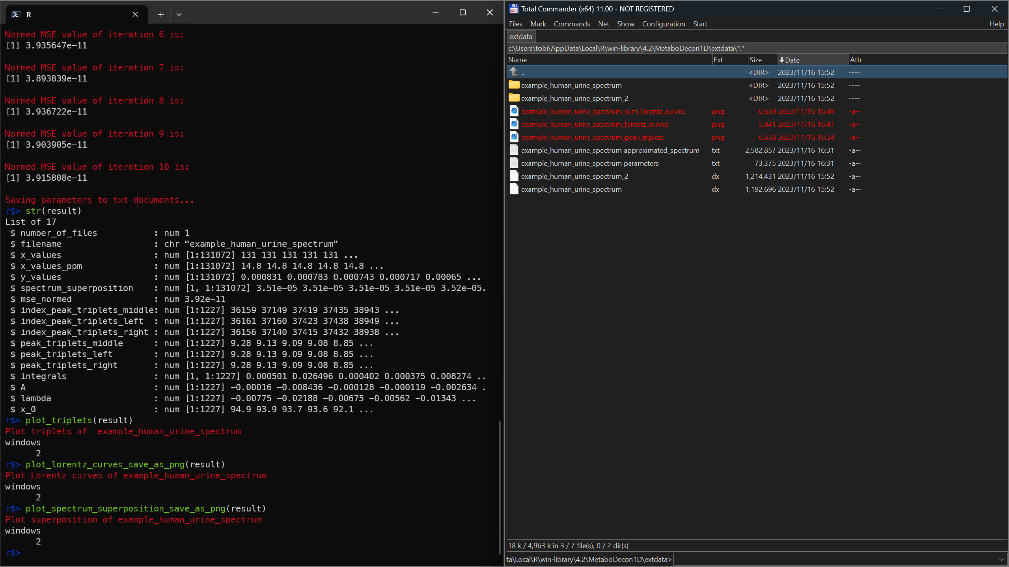Select example_human_urine_spectrum_peak_triplets file name
The image size is (1009, 567).
(592, 137)
